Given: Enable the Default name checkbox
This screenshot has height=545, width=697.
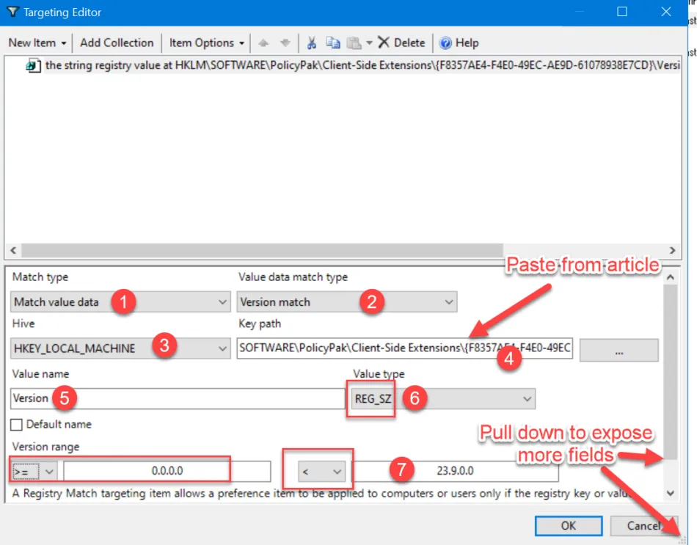Looking at the screenshot, I should tap(17, 425).
